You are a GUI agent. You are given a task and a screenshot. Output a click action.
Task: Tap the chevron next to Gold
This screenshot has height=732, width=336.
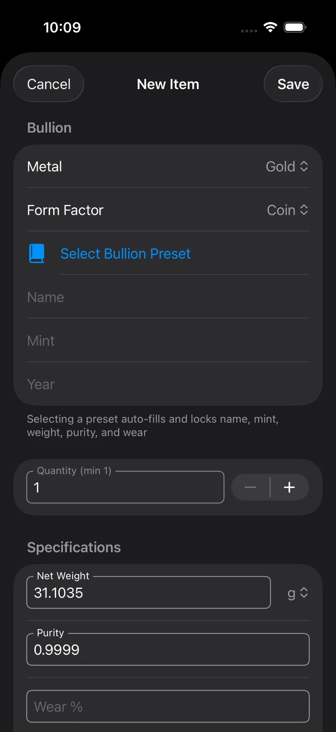point(304,166)
